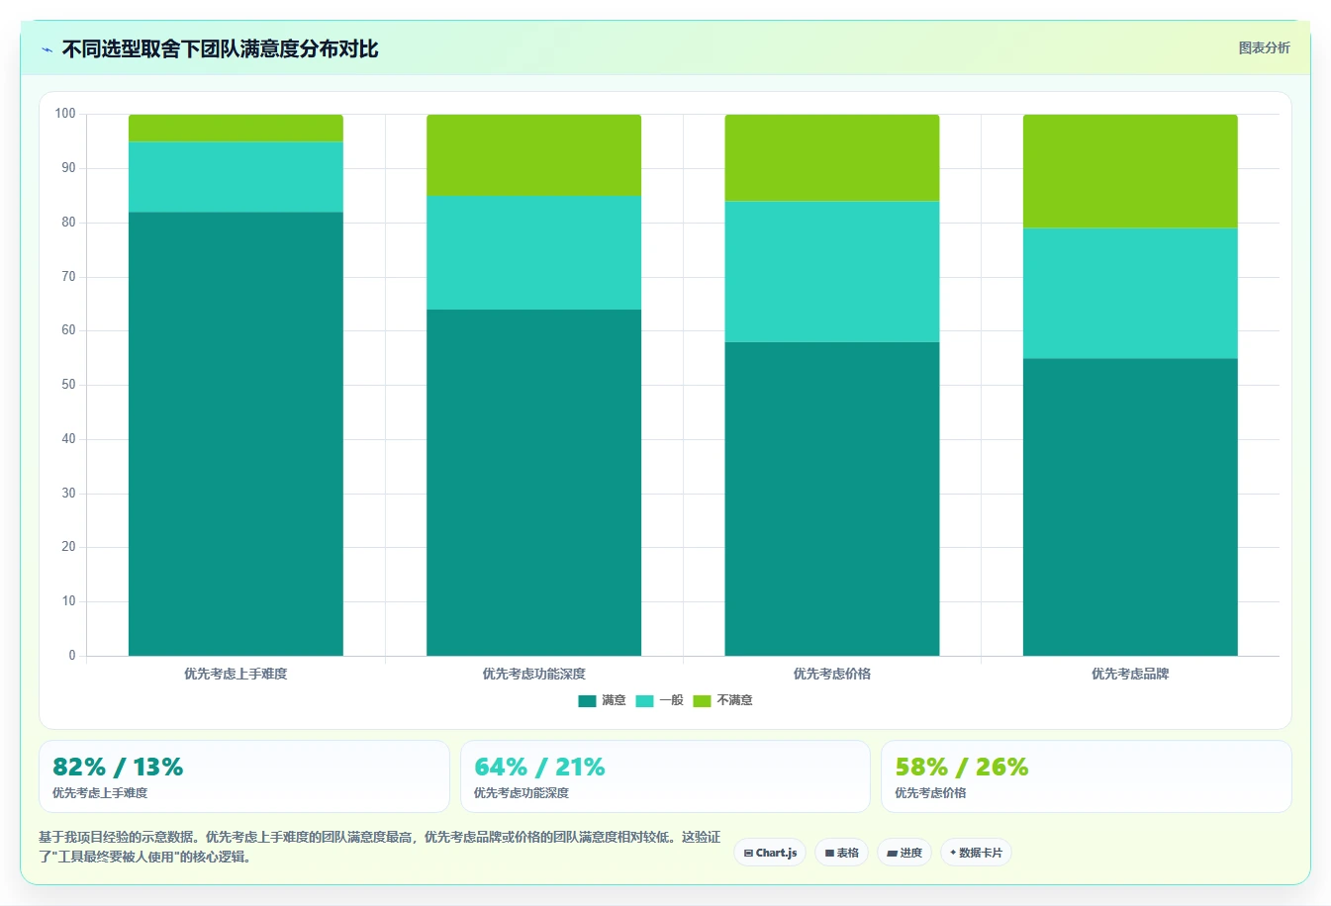Click the 图表分析 label in the header

(x=1264, y=47)
